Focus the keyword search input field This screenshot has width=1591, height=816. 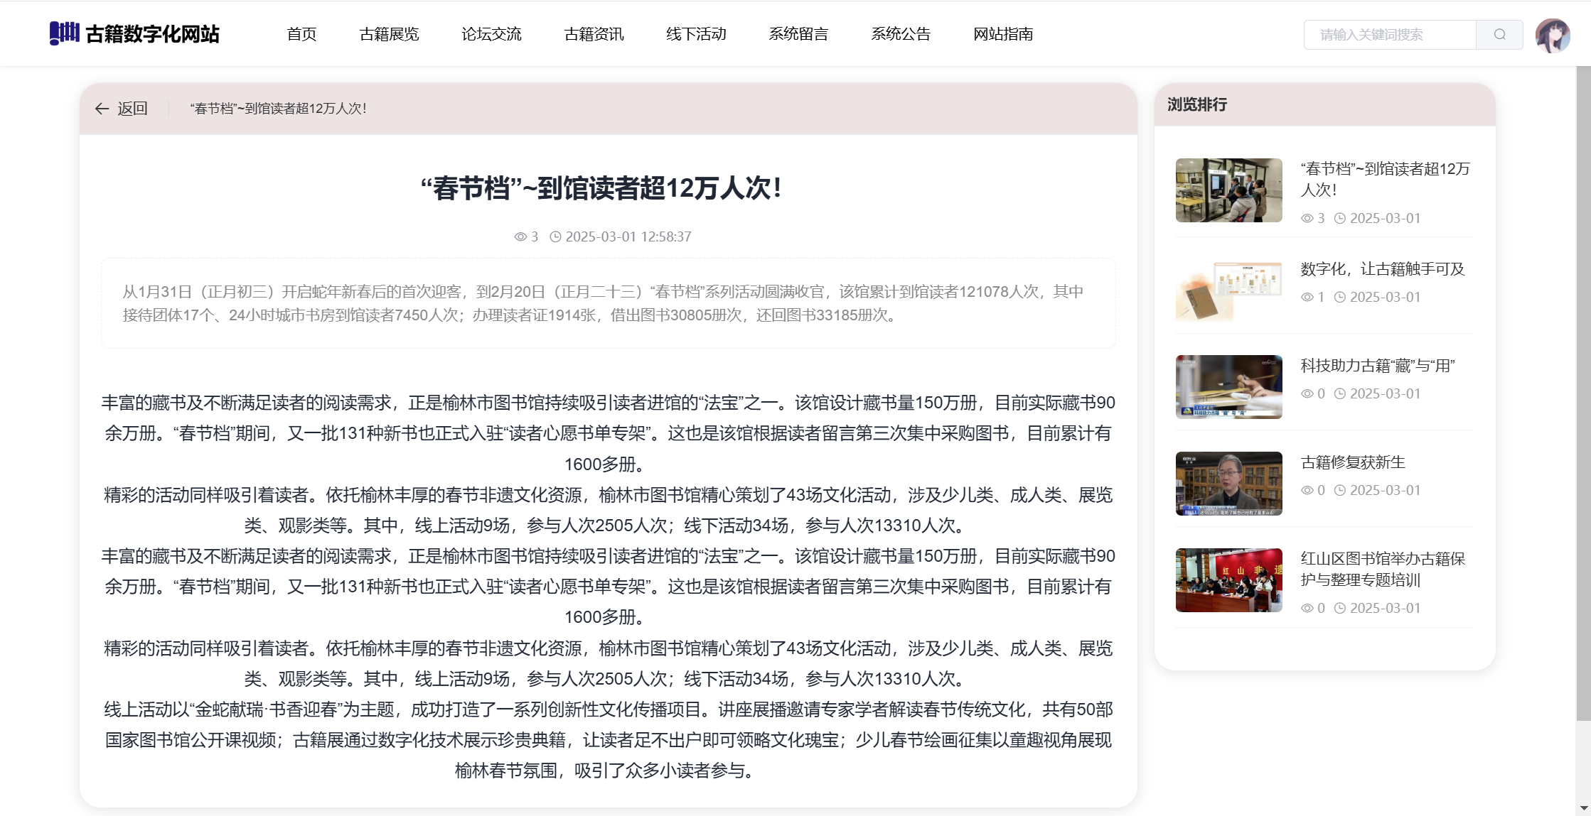point(1389,35)
